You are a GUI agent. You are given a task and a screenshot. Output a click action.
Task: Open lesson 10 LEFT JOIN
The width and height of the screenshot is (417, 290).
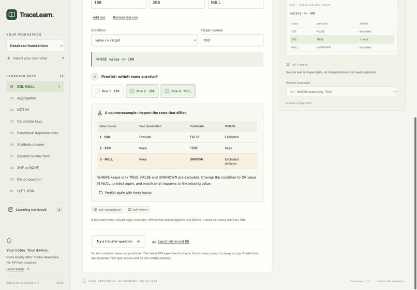click(35, 191)
